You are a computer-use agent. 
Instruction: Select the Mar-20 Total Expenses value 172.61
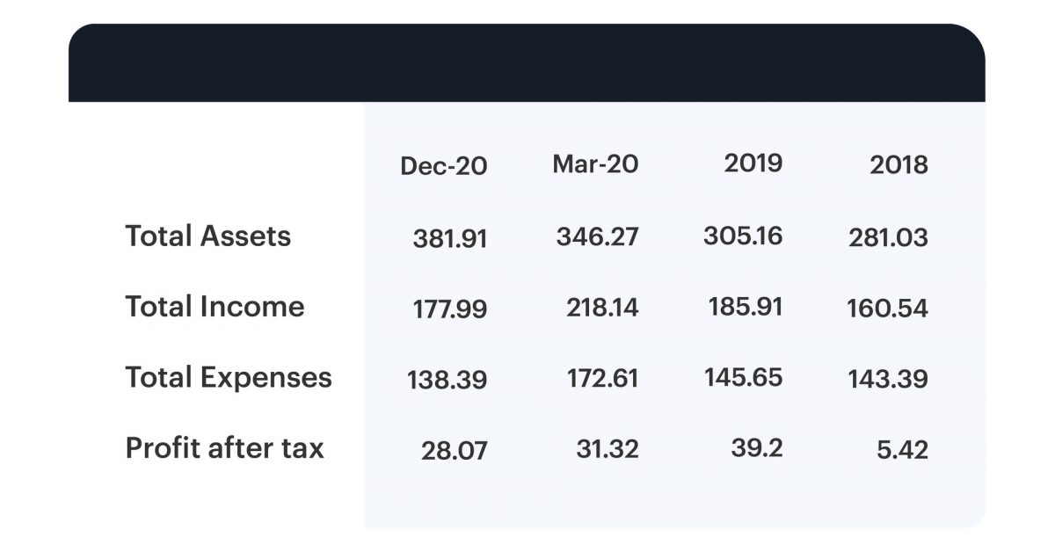click(x=602, y=379)
